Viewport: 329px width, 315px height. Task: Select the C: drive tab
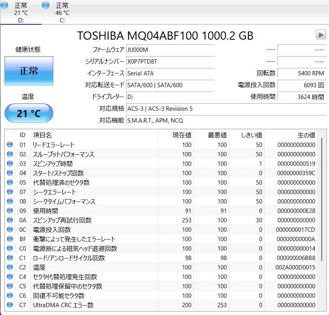62,13
